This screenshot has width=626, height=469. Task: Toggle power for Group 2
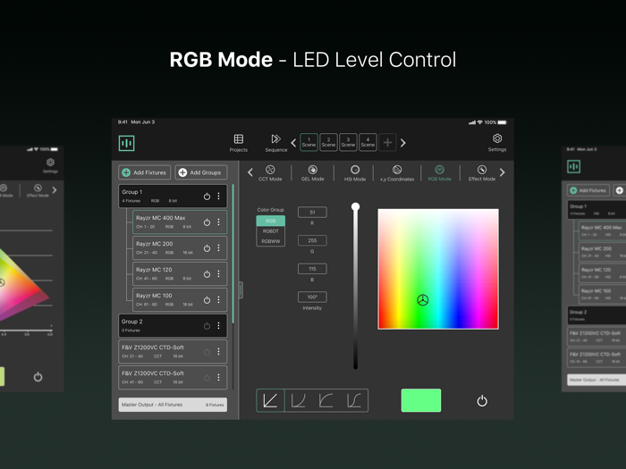pos(207,326)
